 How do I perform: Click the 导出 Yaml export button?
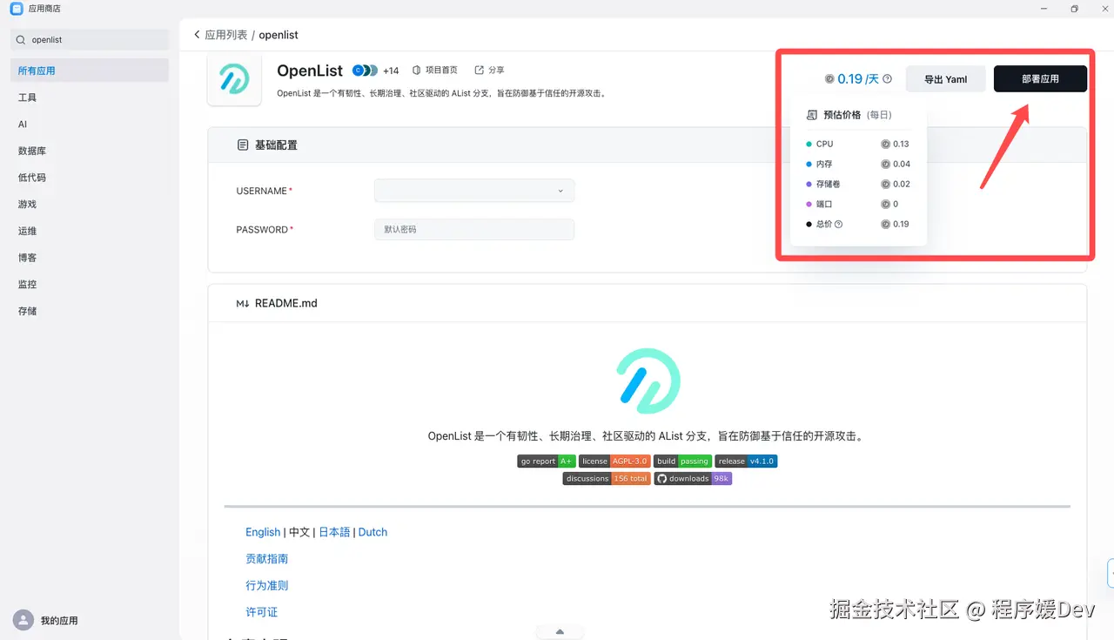click(x=945, y=78)
